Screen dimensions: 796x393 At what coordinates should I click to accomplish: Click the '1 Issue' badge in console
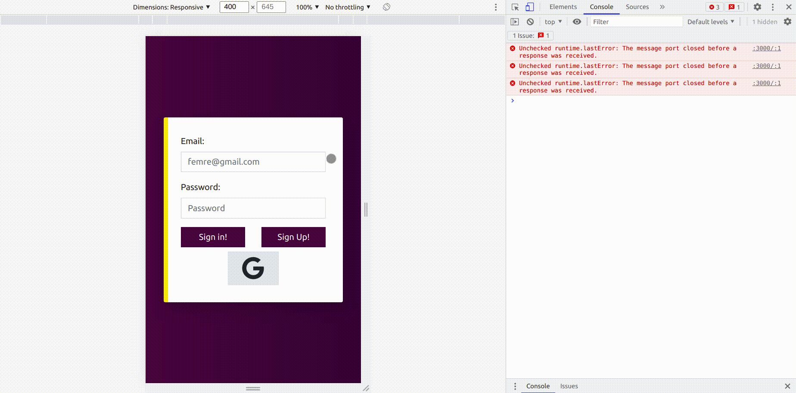coord(531,36)
